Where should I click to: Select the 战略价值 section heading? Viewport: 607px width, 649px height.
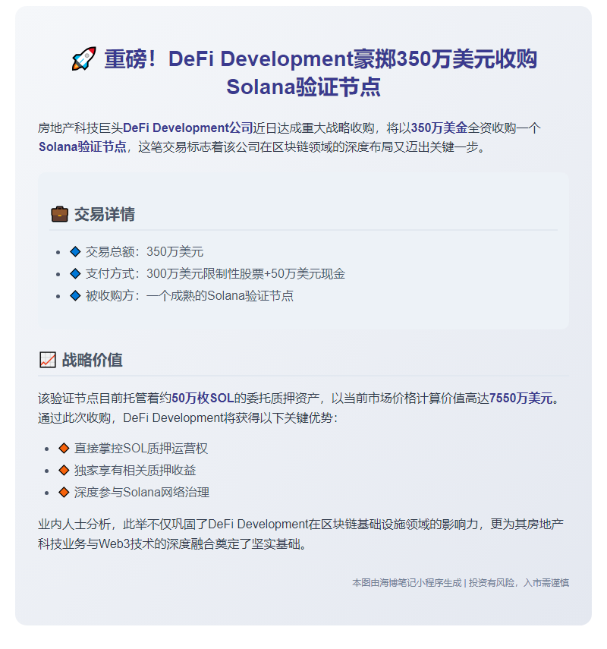click(x=93, y=360)
